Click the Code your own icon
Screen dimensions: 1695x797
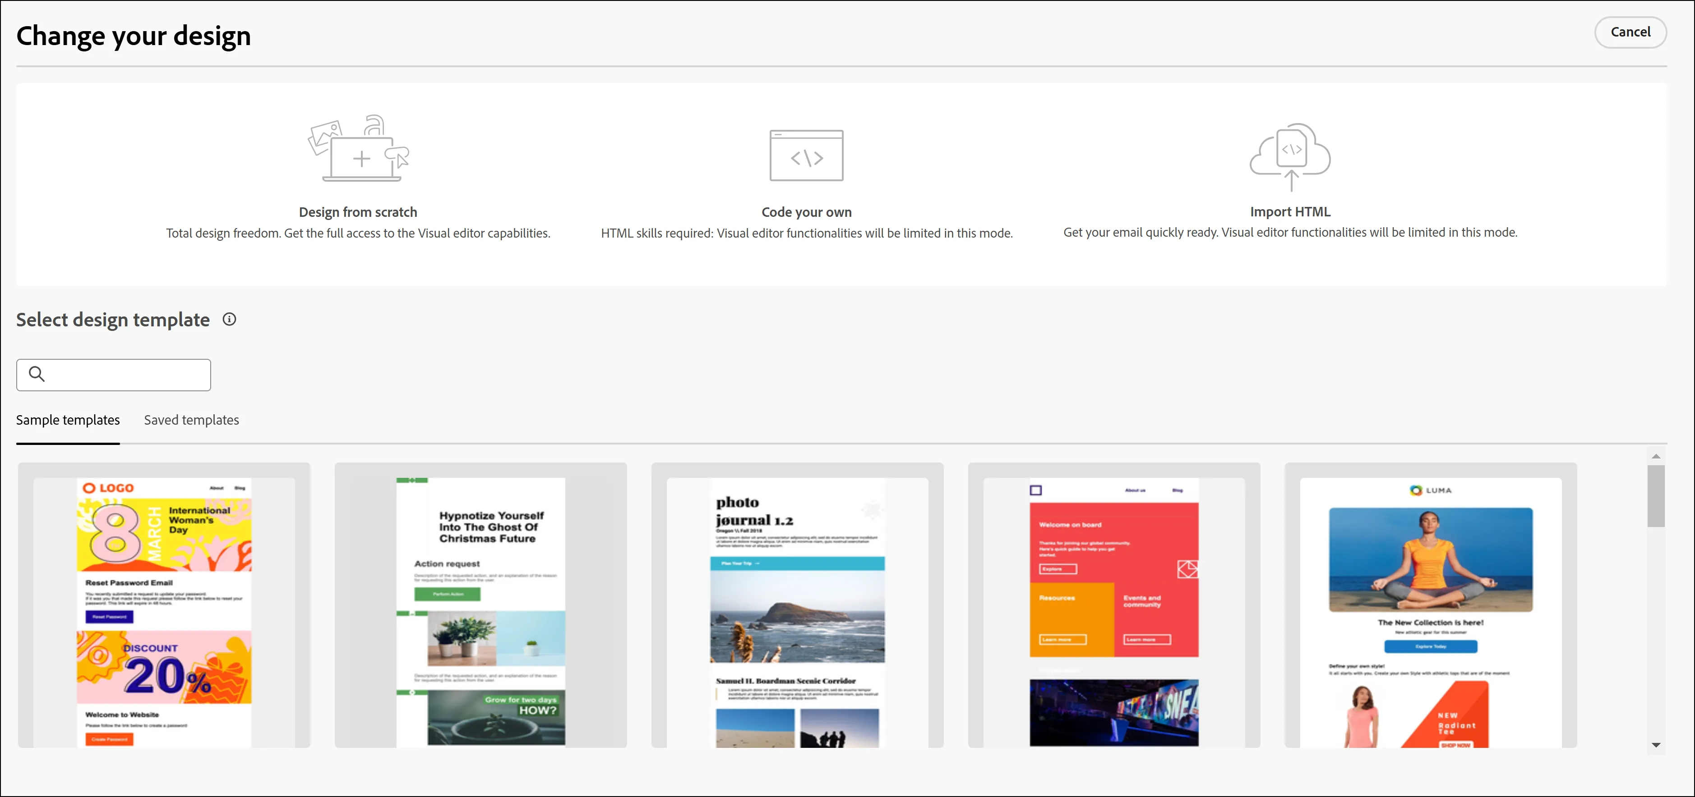(806, 155)
